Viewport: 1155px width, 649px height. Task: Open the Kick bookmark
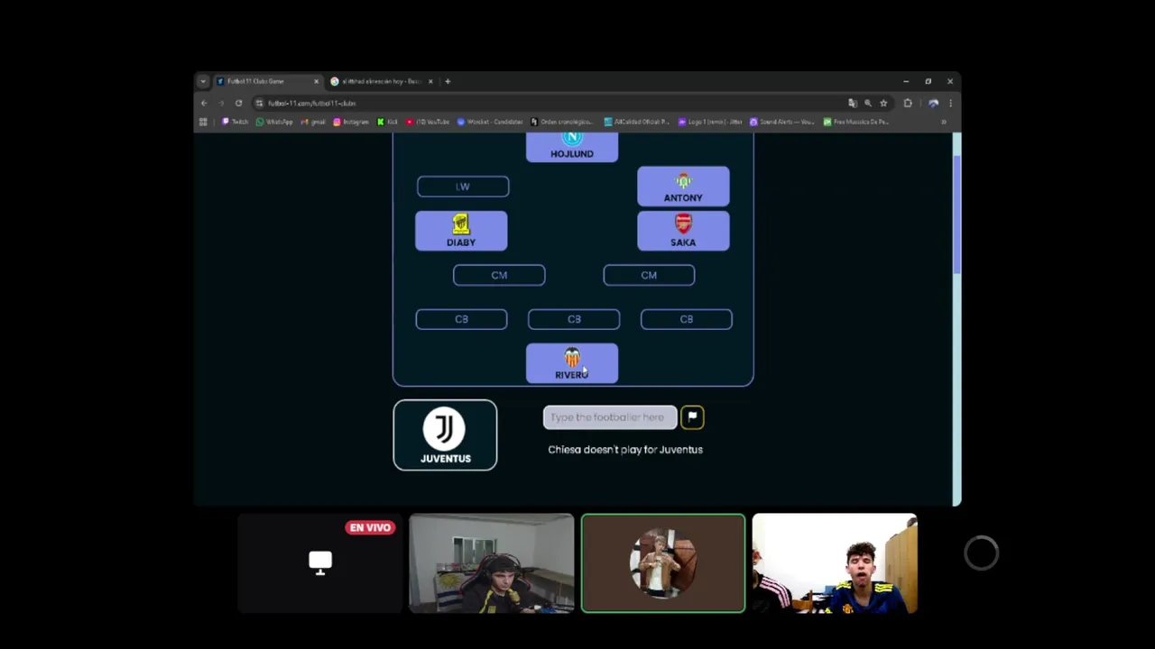tap(387, 122)
